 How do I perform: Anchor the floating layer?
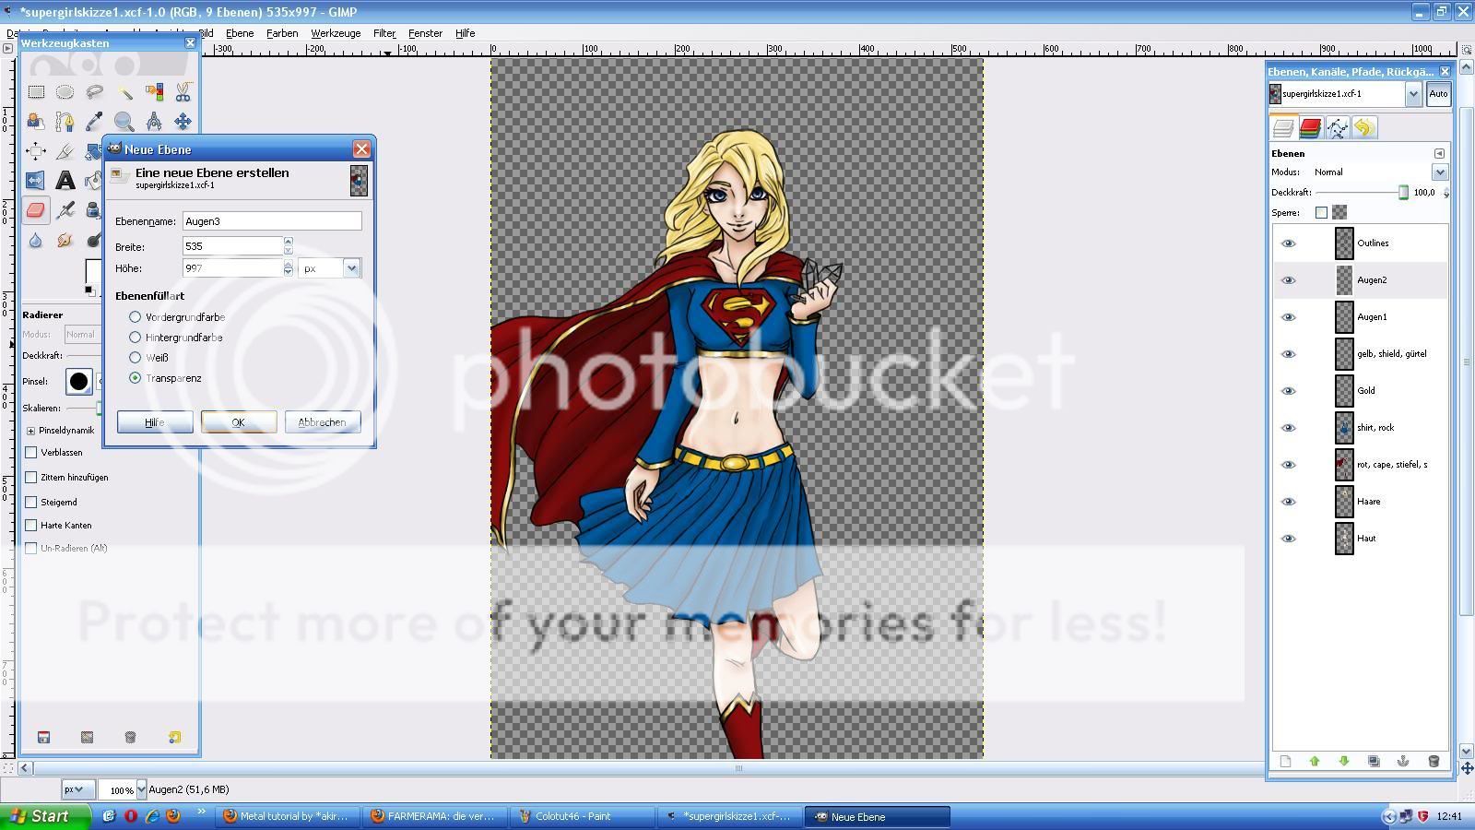click(x=1403, y=761)
